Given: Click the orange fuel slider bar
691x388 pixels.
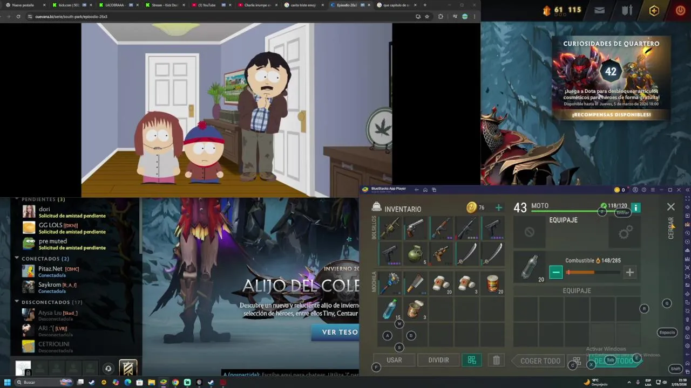Looking at the screenshot, I should 593,272.
